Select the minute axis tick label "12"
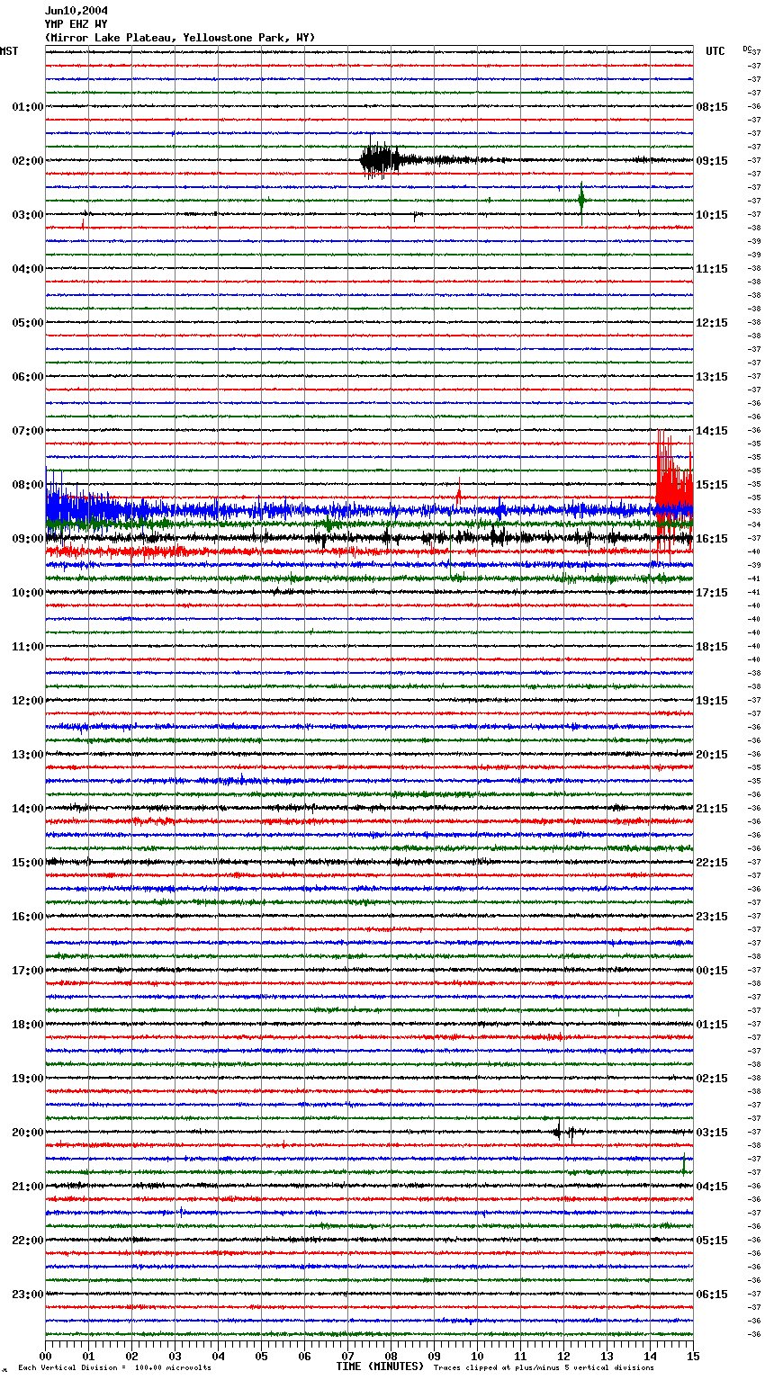Viewport: 765px width, 1380px height. tap(563, 1356)
